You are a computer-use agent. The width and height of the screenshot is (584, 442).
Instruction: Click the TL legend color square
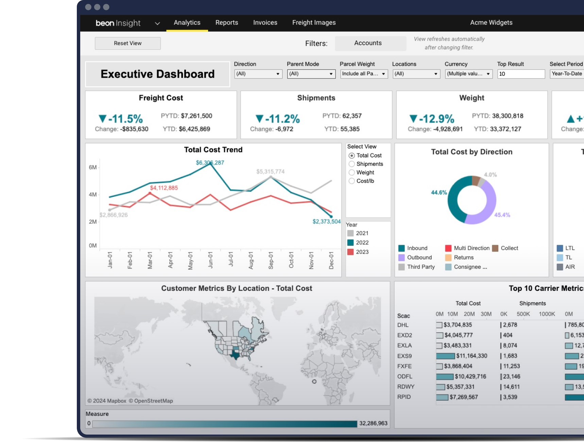tap(560, 258)
